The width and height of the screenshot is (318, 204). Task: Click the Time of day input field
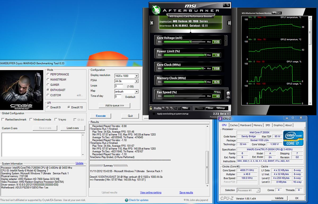[x=118, y=97]
